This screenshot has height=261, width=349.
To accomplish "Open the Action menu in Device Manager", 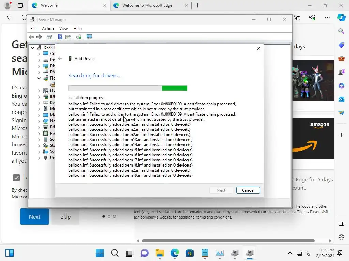I will point(48,29).
